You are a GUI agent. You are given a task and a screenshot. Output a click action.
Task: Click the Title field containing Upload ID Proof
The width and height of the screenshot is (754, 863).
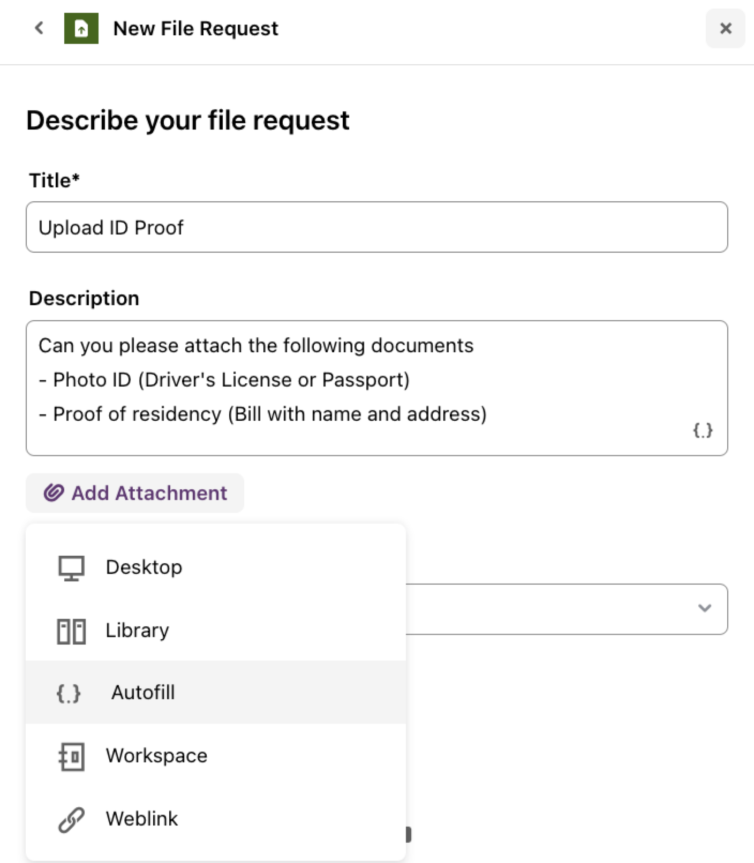point(377,227)
